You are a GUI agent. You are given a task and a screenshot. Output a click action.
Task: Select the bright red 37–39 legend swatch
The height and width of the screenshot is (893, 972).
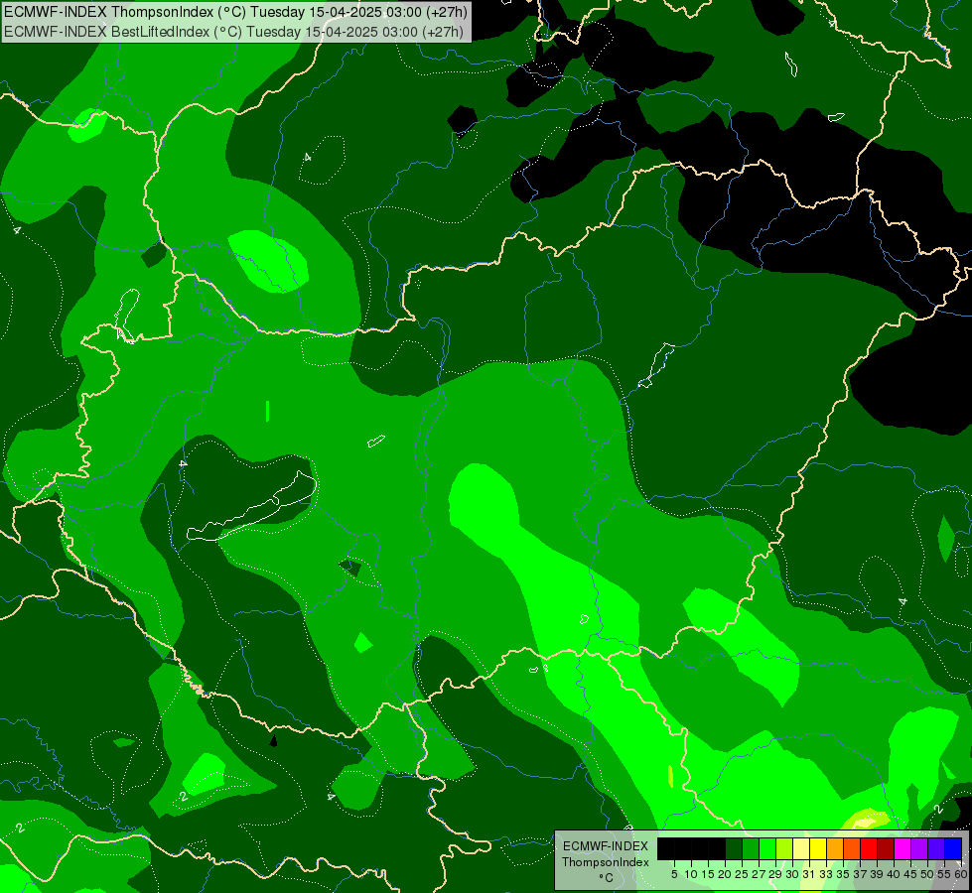click(869, 848)
